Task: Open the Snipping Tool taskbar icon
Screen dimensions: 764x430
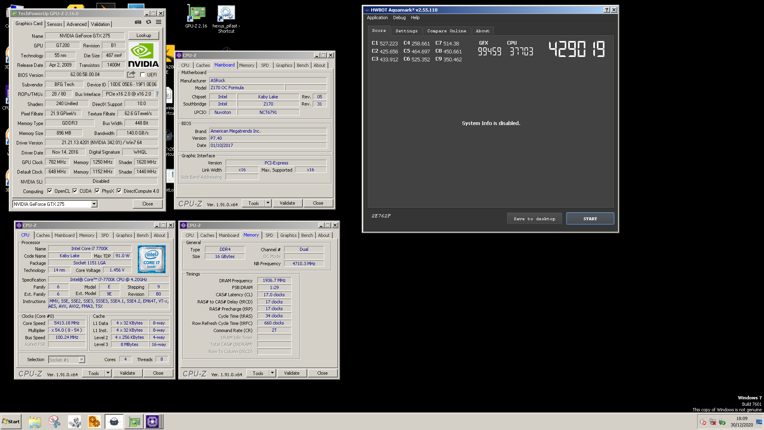Action: coord(55,422)
